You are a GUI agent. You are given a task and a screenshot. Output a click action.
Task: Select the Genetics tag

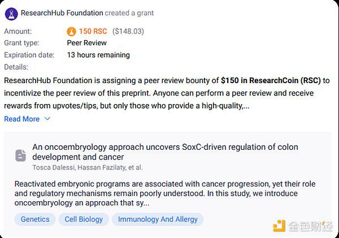point(35,219)
